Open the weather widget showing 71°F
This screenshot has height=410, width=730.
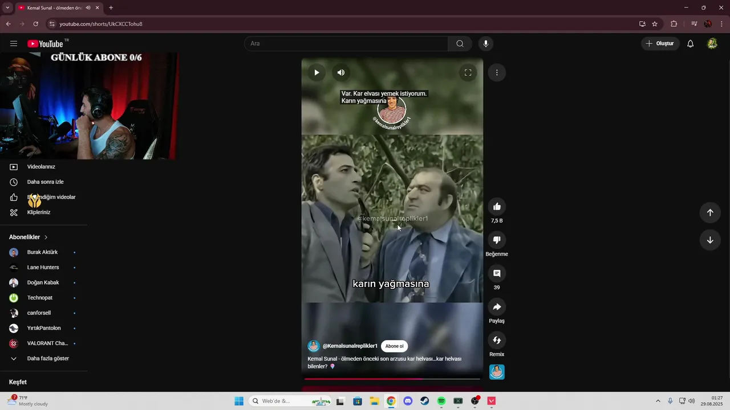[x=27, y=401]
